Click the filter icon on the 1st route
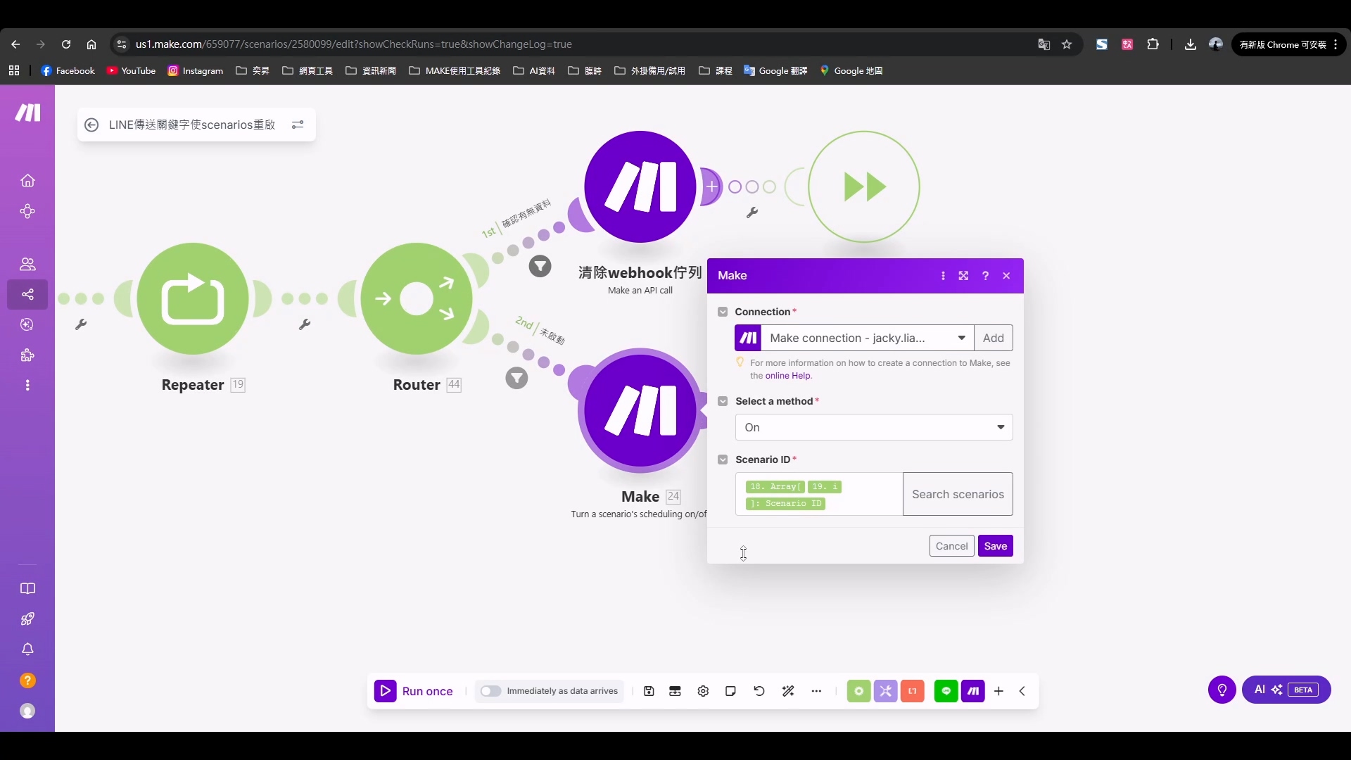This screenshot has width=1351, height=760. click(x=540, y=266)
